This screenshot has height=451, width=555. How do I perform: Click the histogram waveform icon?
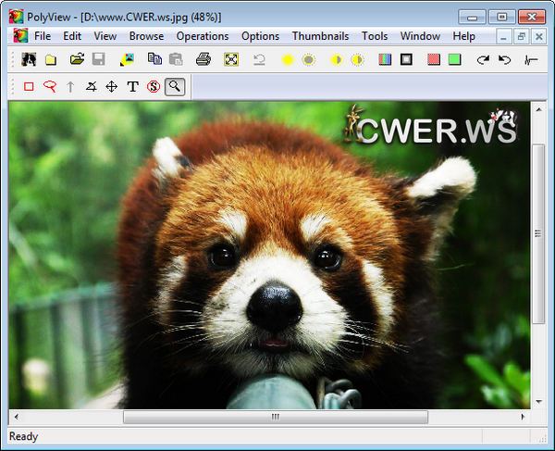coord(531,60)
